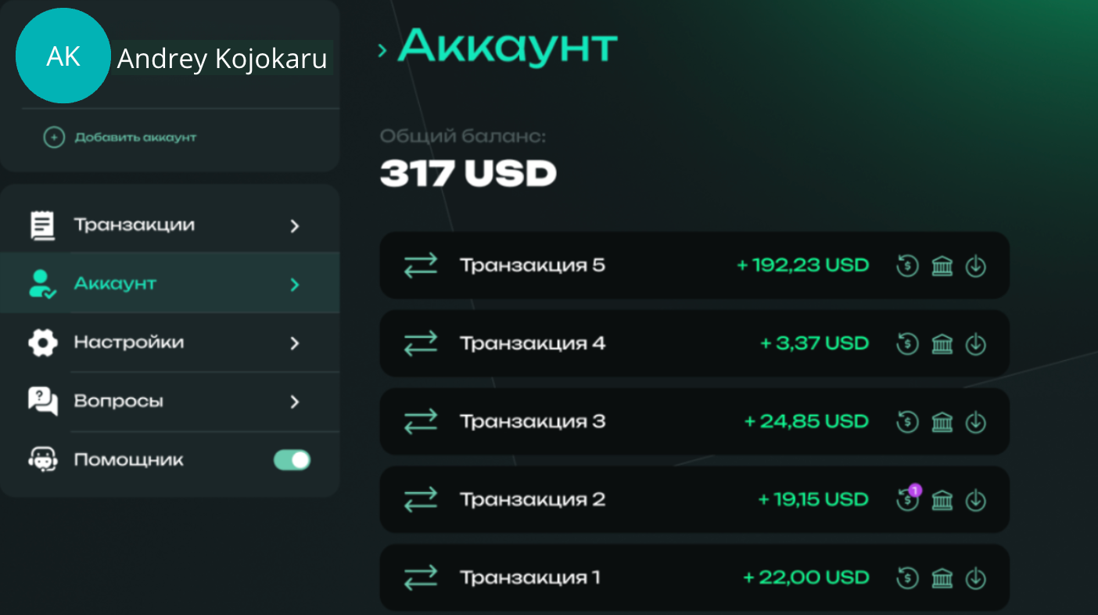Click Добавить аккаунт button
Screen dimensions: 1098x615
(x=120, y=138)
